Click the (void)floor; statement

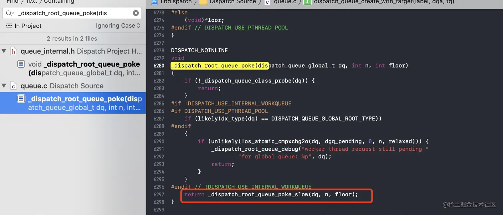204,20
